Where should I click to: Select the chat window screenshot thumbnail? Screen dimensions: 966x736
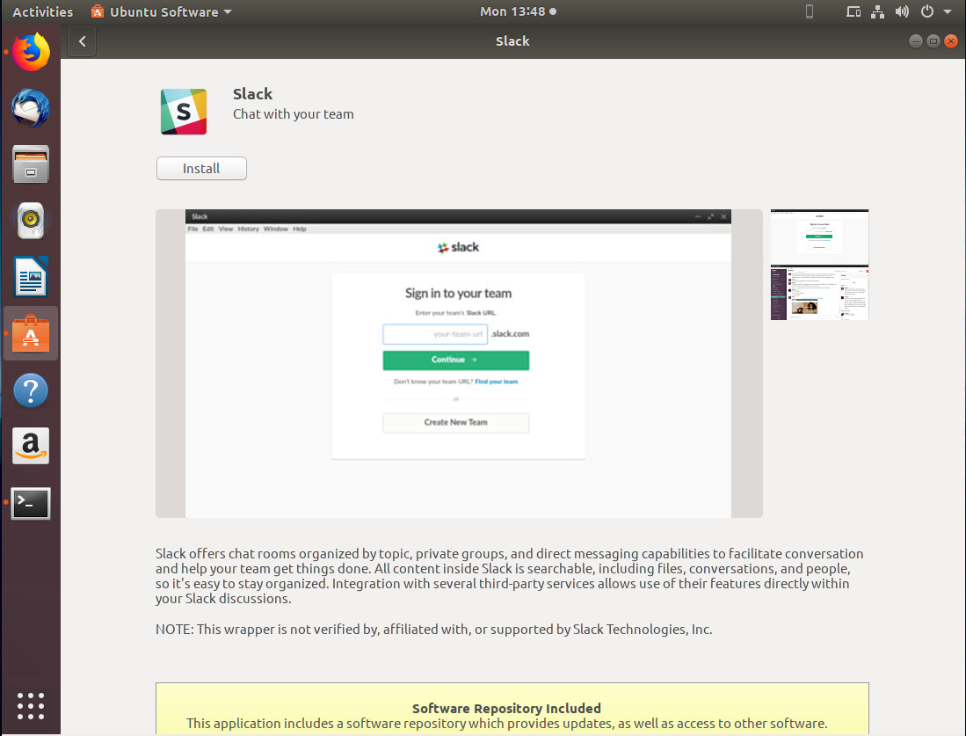point(819,293)
